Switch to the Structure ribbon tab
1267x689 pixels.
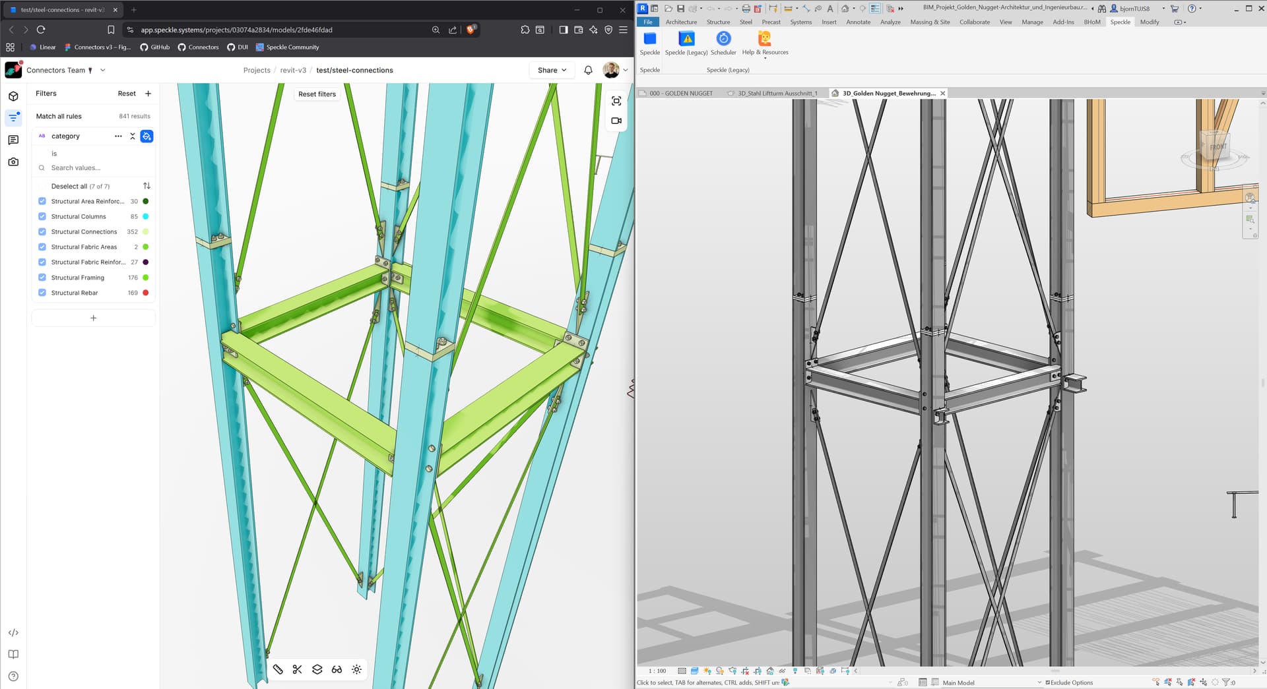[x=718, y=22]
